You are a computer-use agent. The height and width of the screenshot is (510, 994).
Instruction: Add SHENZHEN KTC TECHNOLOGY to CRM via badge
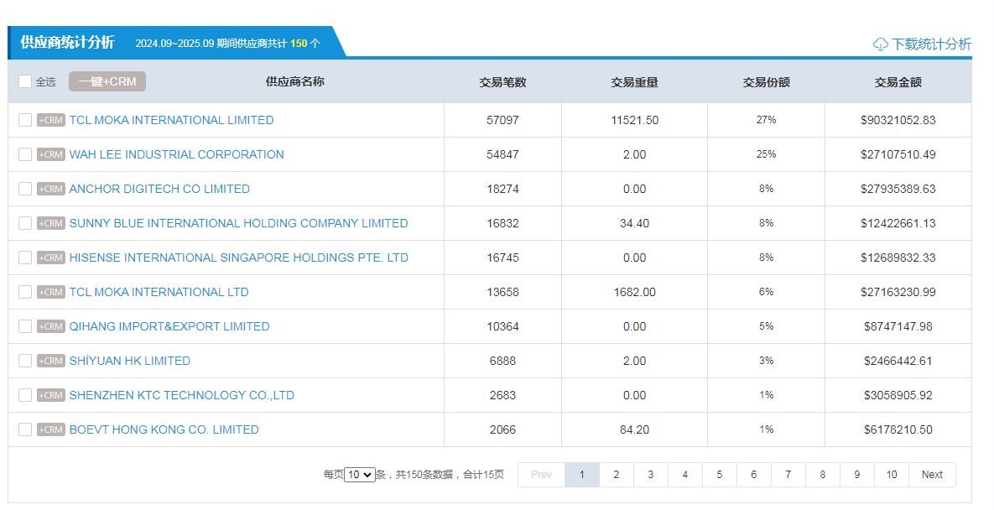click(x=51, y=395)
